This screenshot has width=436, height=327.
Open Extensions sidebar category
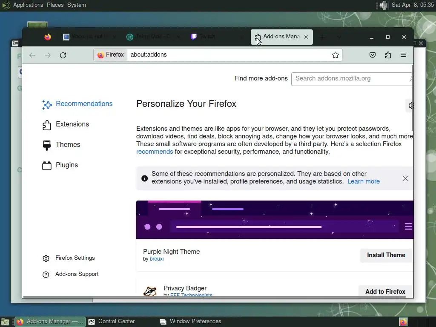(x=66, y=125)
